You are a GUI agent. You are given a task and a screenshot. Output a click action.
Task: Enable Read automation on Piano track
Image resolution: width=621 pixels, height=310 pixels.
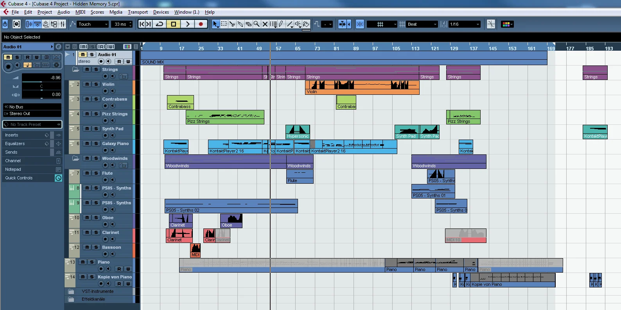(x=119, y=269)
